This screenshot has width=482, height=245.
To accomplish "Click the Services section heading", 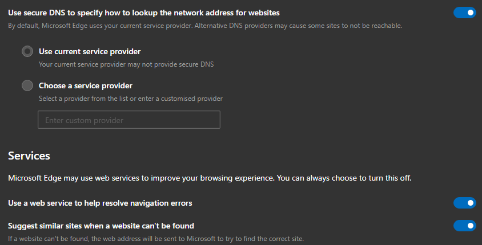I will [29, 156].
